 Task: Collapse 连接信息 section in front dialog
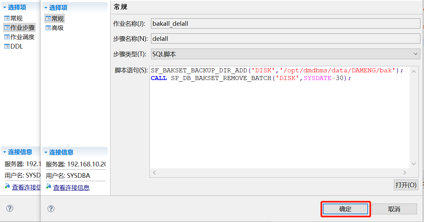point(46,152)
